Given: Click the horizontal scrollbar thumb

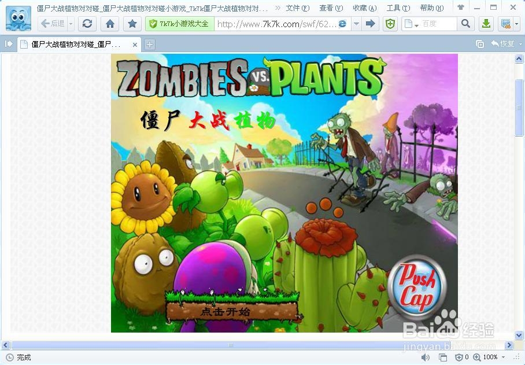Looking at the screenshot, I should click(230, 345).
